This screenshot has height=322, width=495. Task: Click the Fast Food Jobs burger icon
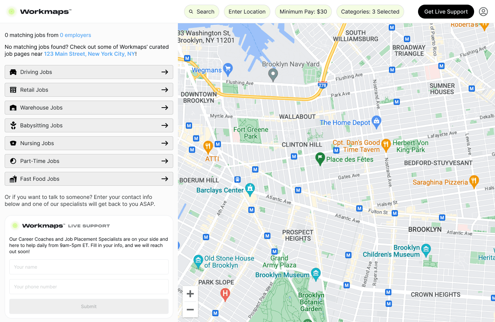point(13,179)
